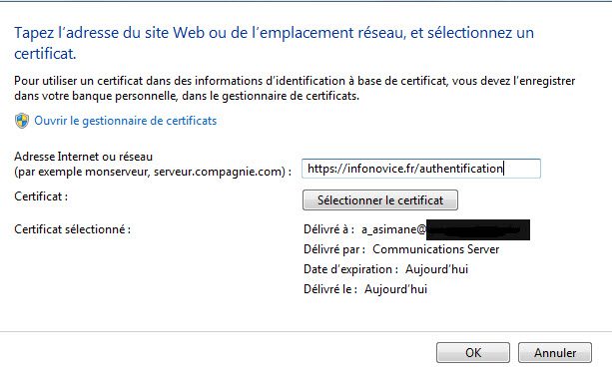612x384 pixels.
Task: Open the 'Ouvrir le gestionnaire de certificats' link
Action: click(x=125, y=121)
